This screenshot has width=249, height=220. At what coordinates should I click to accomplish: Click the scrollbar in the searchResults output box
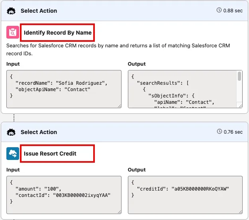click(239, 76)
